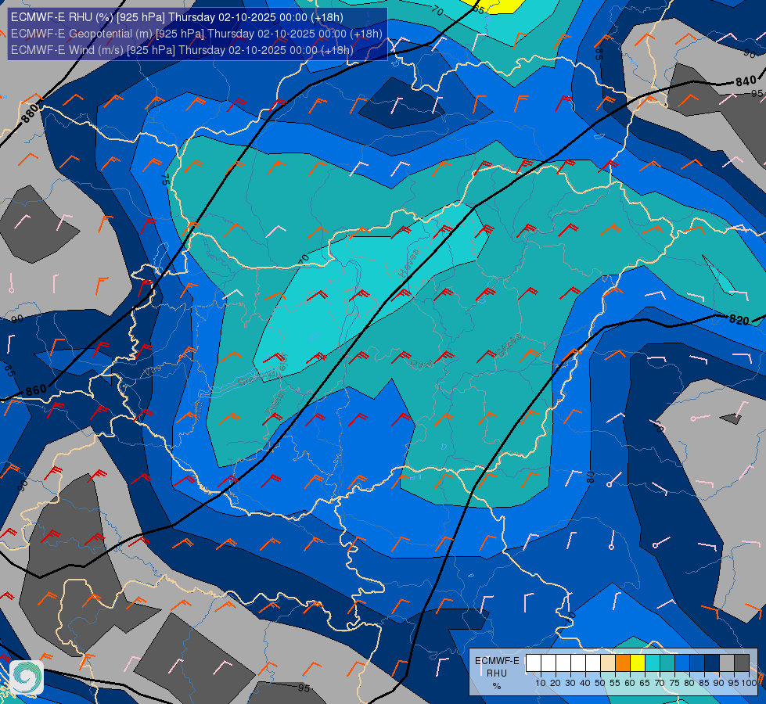Pick the teal 70-75 legend swatch
Image resolution: width=766 pixels, height=704 pixels.
[667, 663]
